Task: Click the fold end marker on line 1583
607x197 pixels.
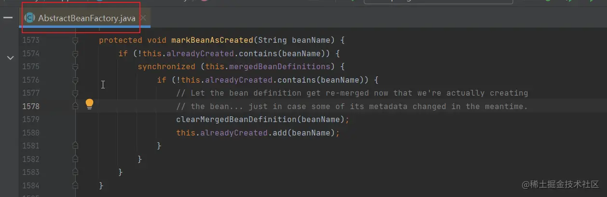Action: point(75,172)
